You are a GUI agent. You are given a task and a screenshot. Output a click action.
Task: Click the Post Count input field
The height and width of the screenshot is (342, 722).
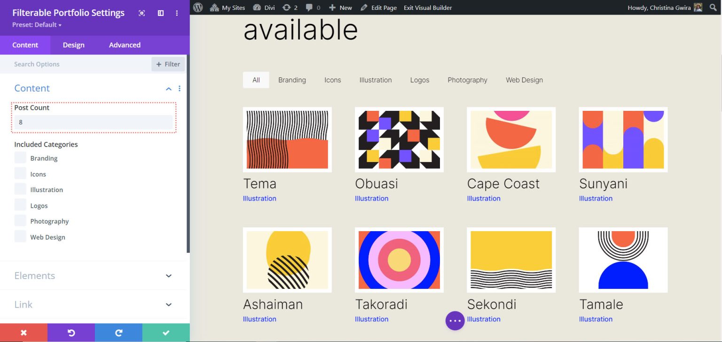[x=94, y=122]
